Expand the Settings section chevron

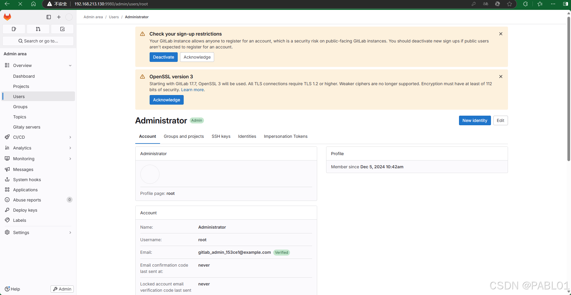(70, 233)
